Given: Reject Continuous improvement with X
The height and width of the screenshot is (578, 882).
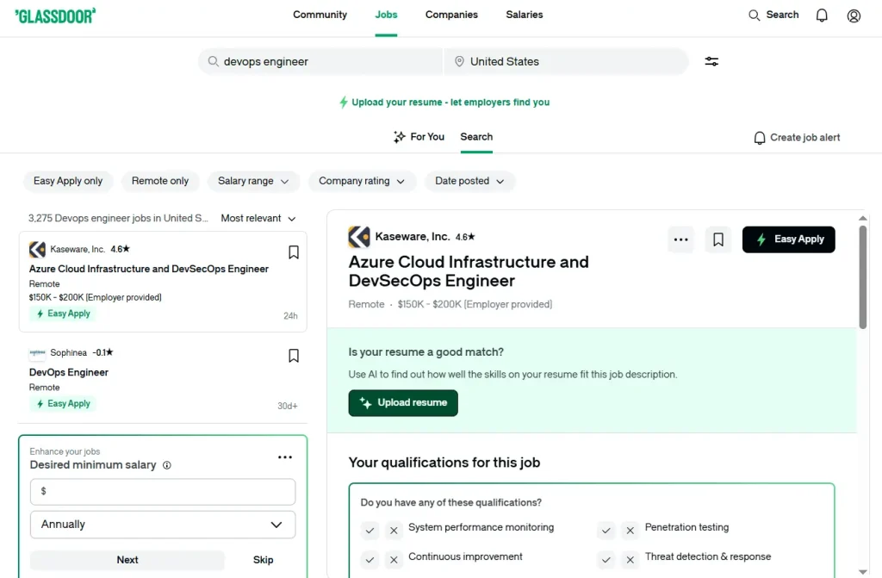Looking at the screenshot, I should click(394, 559).
